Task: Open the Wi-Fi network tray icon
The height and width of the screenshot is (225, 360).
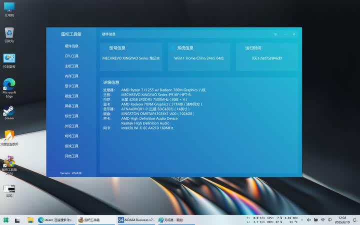Action: click(323, 220)
